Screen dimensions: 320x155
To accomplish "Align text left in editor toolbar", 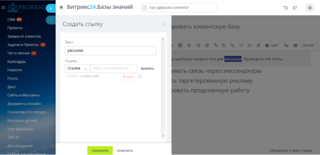I will click(x=180, y=46).
